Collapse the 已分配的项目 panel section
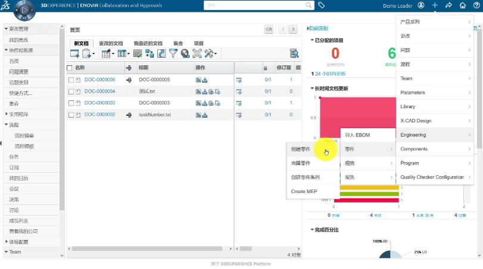The image size is (483, 269). [312, 40]
